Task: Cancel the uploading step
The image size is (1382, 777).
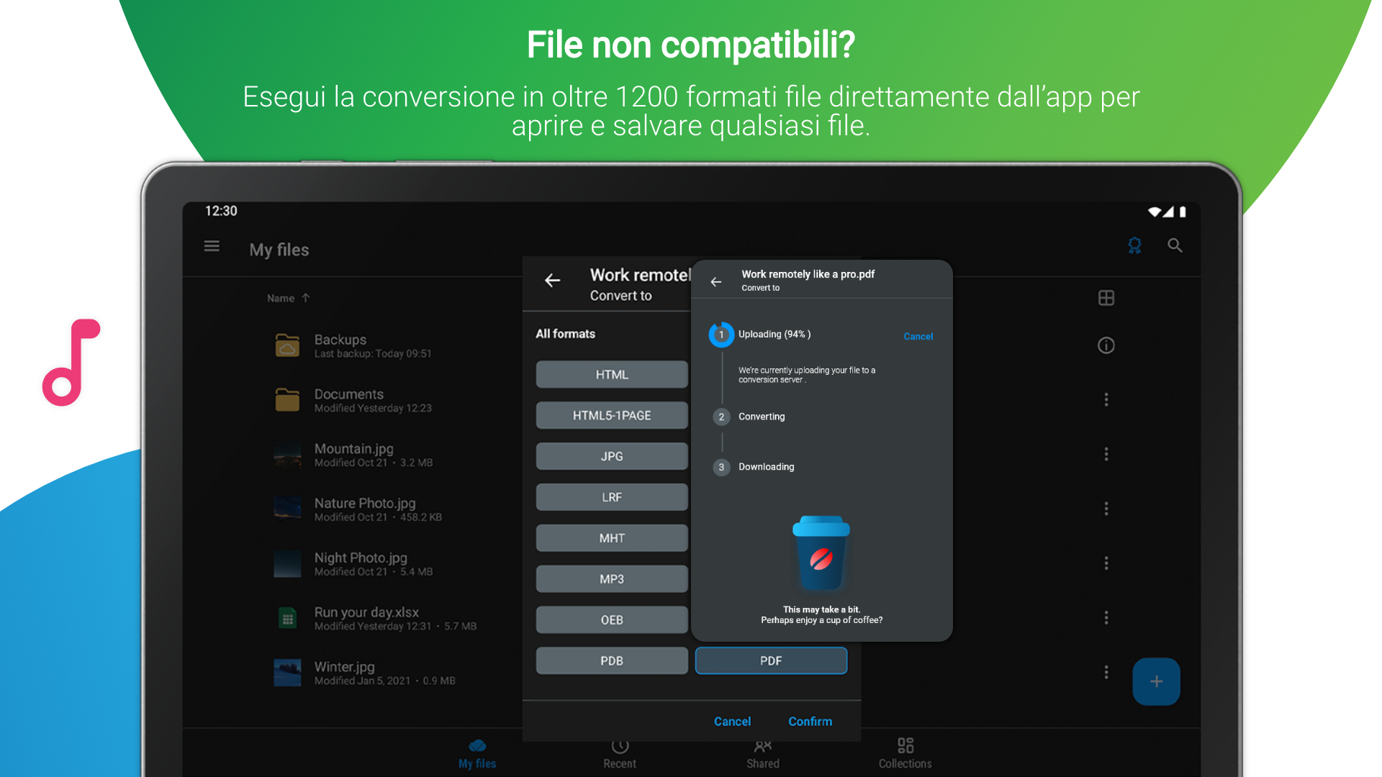Action: tap(918, 336)
